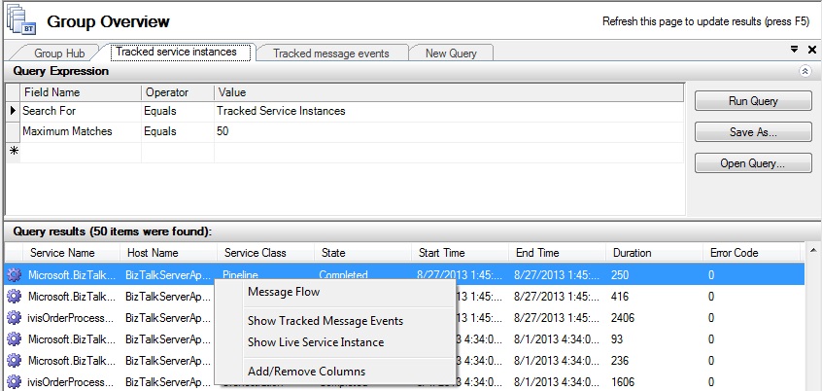Open the tab list dropdown arrow
Viewport: 822px width, 391px height.
click(795, 50)
